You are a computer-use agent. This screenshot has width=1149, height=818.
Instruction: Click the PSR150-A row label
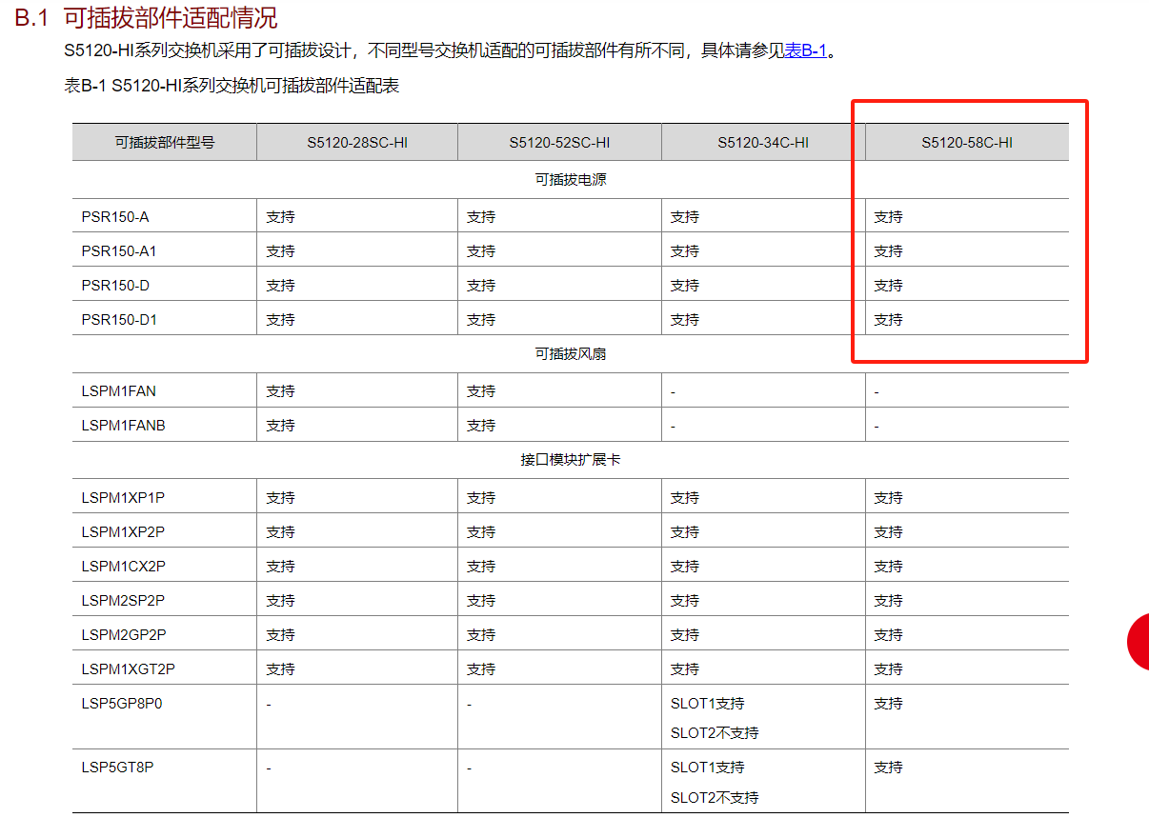[115, 216]
